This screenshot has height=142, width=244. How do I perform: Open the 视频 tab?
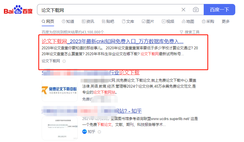(168, 21)
